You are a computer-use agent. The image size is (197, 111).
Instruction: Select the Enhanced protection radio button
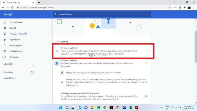pos(57,51)
